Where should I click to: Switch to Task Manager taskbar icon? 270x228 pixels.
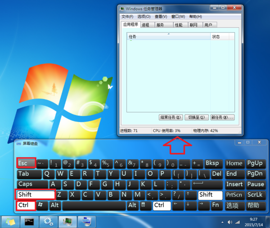pos(67,222)
